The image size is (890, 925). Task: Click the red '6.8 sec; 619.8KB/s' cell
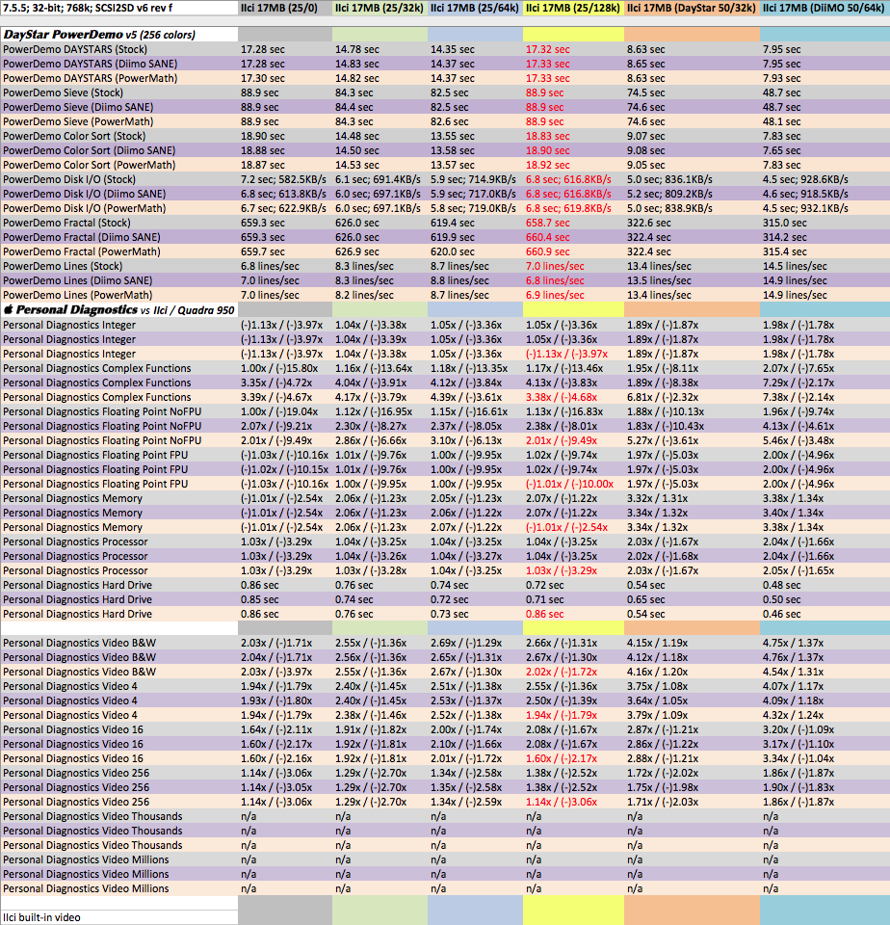(x=568, y=208)
